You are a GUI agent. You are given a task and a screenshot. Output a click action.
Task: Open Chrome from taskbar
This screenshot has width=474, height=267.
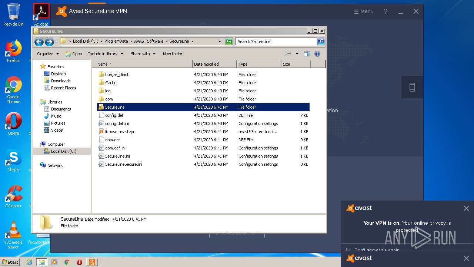[x=67, y=262]
